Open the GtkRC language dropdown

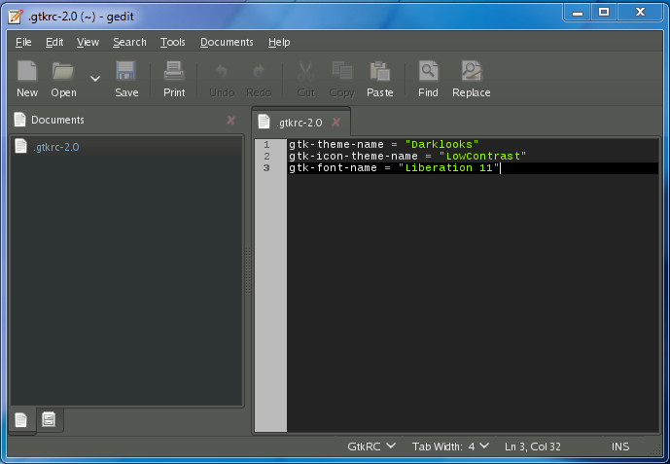(371, 446)
